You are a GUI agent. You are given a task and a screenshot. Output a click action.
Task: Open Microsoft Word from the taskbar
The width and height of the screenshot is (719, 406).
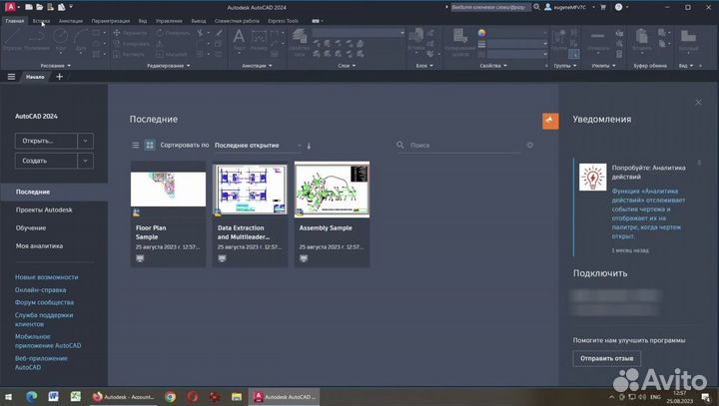tap(54, 396)
